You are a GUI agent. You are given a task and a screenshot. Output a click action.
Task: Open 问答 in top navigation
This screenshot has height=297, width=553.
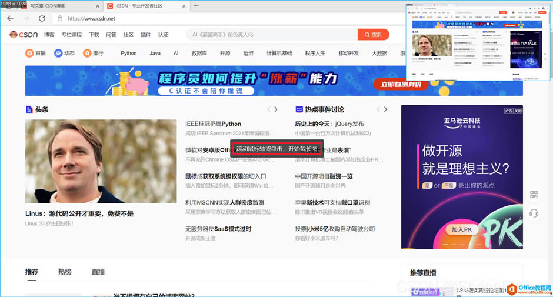click(111, 35)
